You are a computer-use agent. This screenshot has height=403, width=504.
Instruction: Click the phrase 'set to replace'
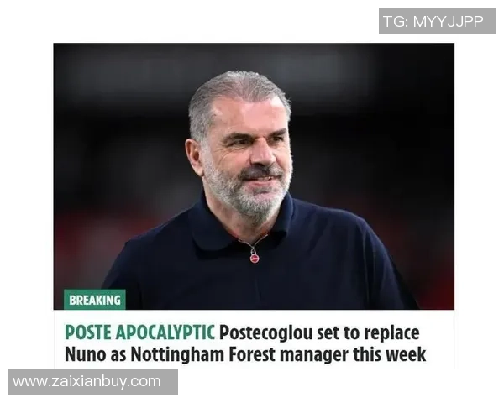pyautogui.click(x=368, y=333)
